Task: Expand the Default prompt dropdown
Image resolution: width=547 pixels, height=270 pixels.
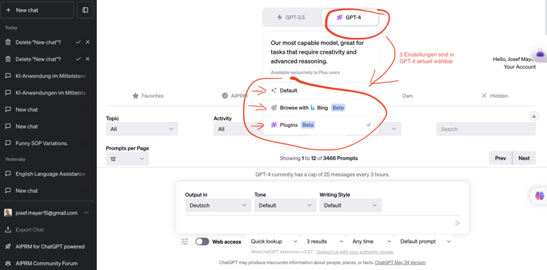Action: (425, 241)
